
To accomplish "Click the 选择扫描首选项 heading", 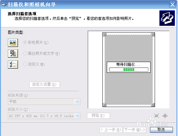I will [22, 14].
